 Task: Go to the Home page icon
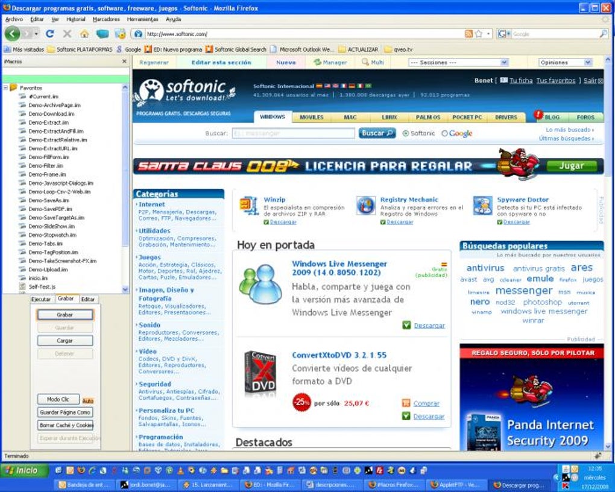[84, 34]
